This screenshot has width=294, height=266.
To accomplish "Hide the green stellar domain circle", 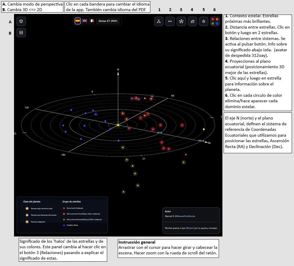I will 213,24.
